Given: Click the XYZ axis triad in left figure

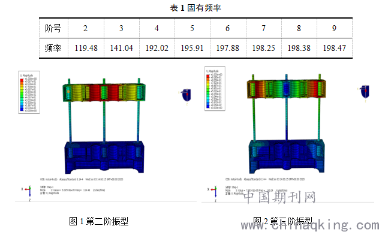Looking at the screenshot, I should coord(27,193).
